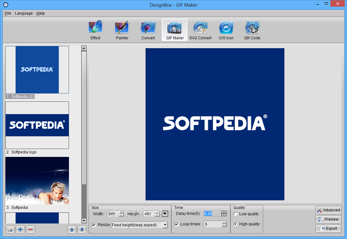Open the Effect tool
Screen dimensions: 347x239
tap(95, 30)
